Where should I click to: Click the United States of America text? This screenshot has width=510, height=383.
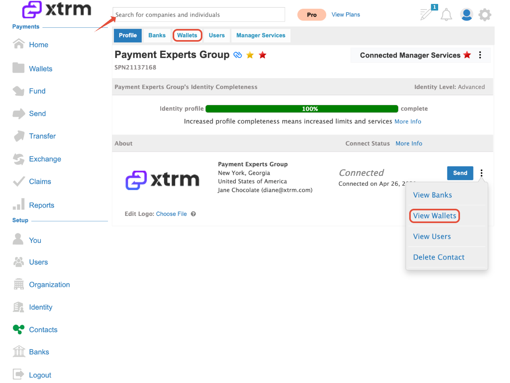click(252, 181)
